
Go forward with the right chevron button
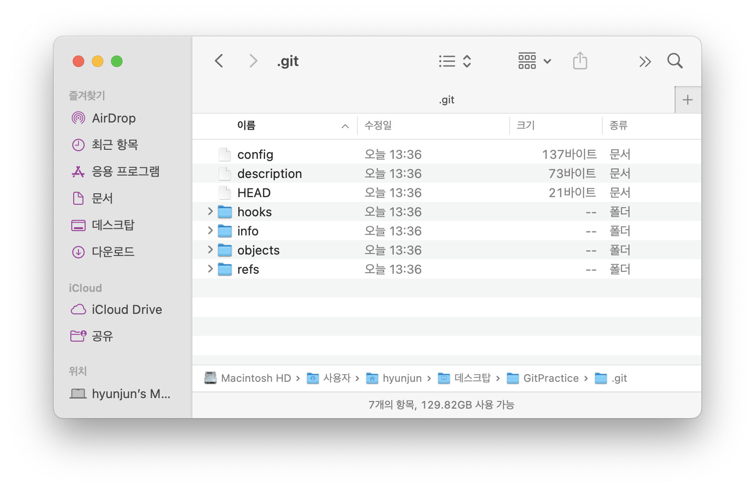[x=253, y=61]
